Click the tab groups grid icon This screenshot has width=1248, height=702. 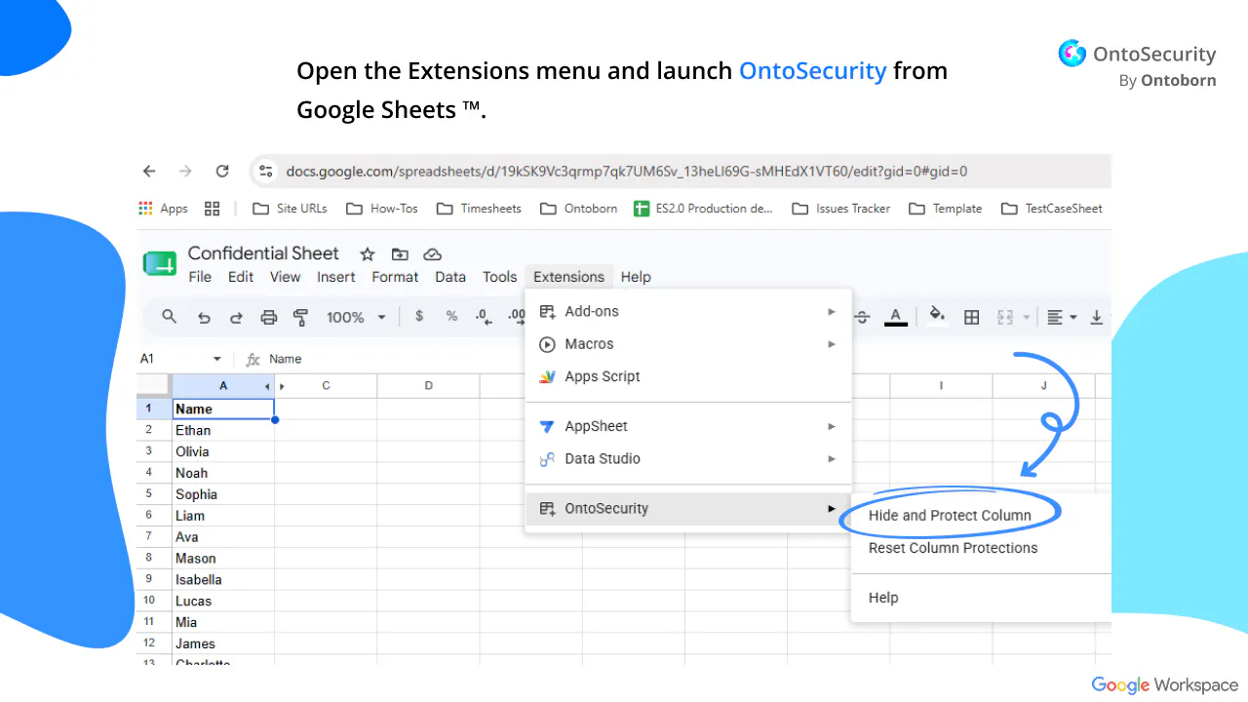coord(212,209)
